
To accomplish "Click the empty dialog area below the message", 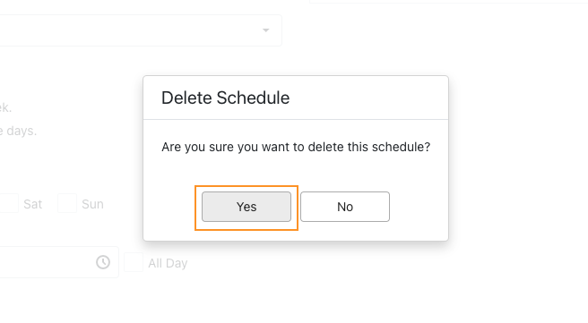I will (x=296, y=170).
